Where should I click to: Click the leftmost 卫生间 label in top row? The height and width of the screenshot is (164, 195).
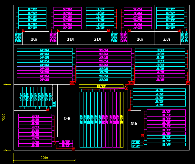coord(34,39)
